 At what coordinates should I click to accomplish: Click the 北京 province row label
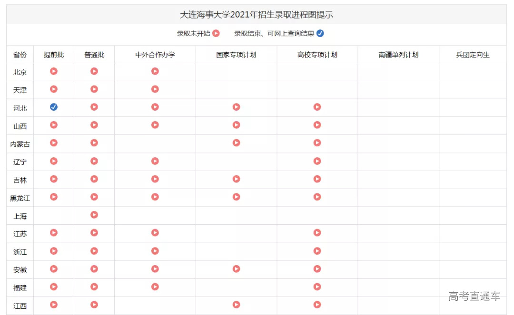click(x=20, y=72)
